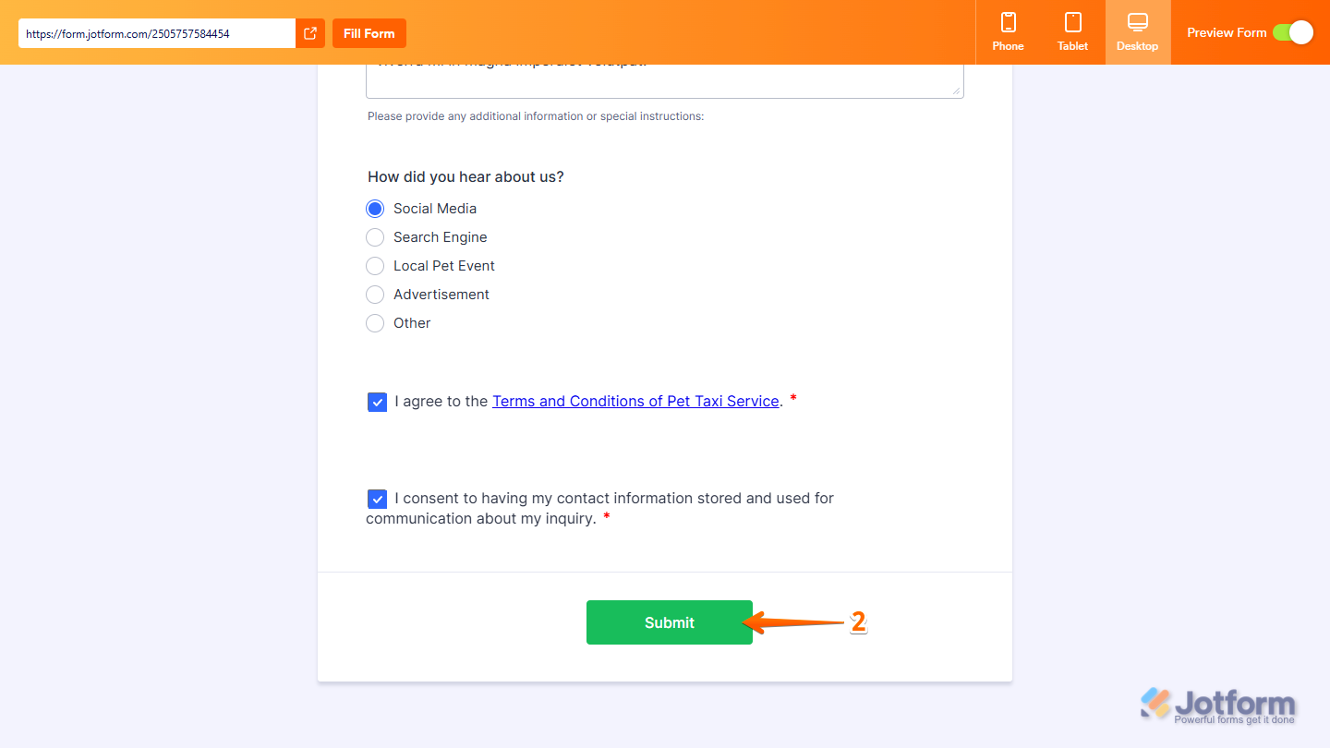Click the Fill Form button
Screen dimensions: 1330x748
[x=369, y=33]
